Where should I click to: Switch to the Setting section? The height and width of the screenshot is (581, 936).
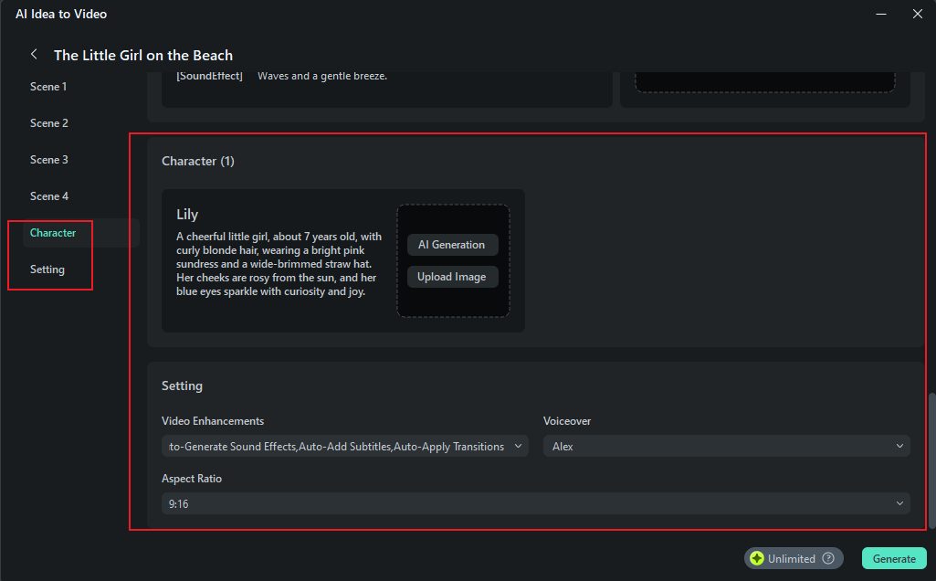[47, 269]
